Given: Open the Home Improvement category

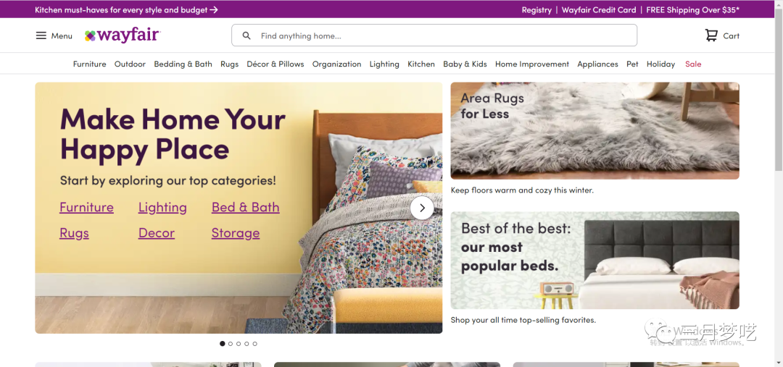Looking at the screenshot, I should (x=532, y=64).
